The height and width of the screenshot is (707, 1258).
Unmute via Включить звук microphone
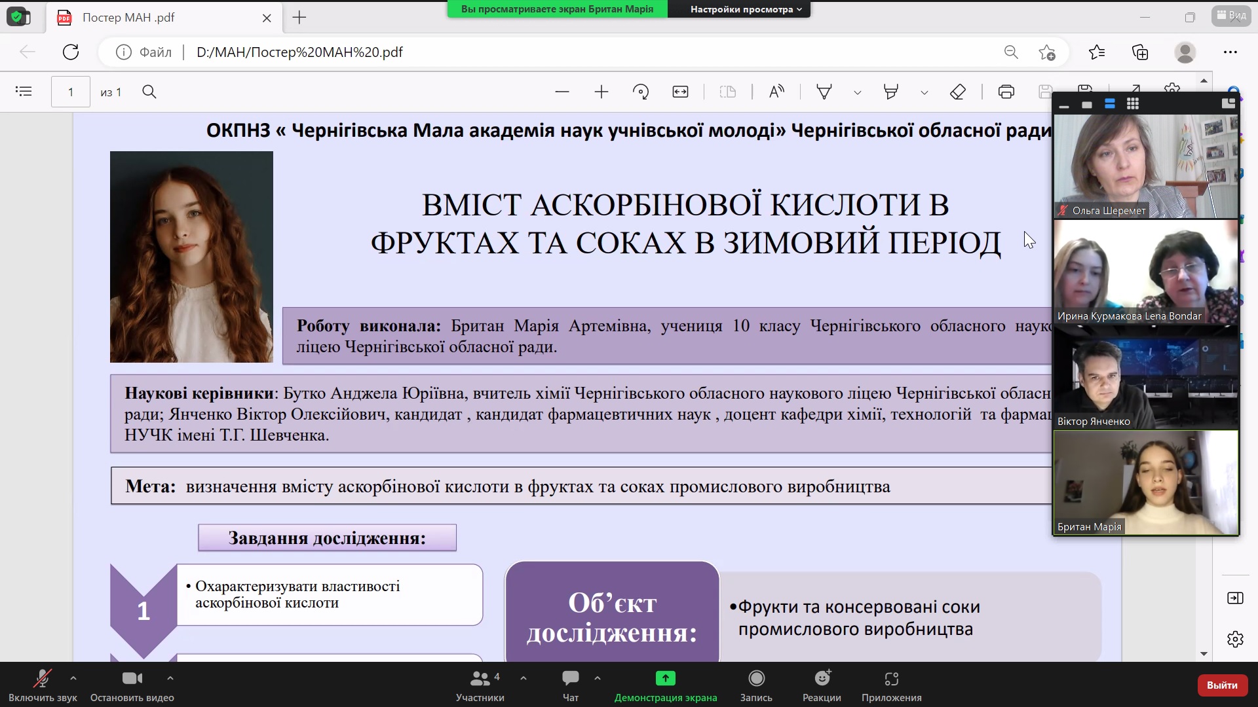pyautogui.click(x=43, y=685)
